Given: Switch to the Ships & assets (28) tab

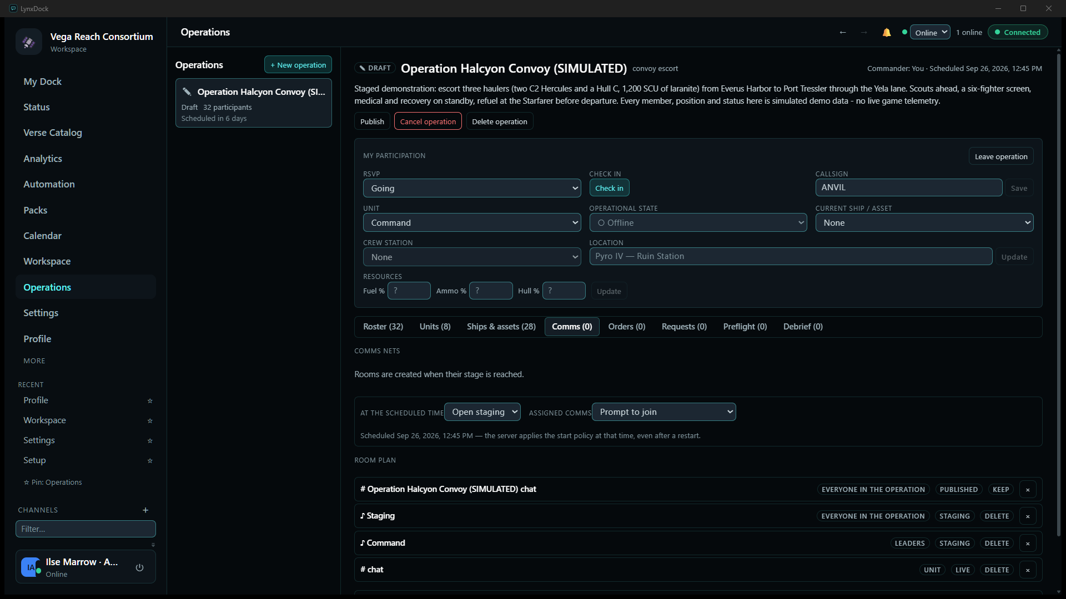Looking at the screenshot, I should pos(501,327).
